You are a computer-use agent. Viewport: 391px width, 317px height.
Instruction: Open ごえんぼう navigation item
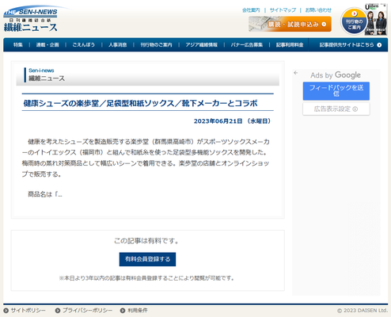tap(84, 45)
